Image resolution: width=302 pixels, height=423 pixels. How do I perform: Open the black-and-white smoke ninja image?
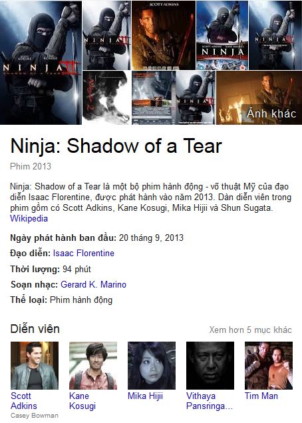click(106, 97)
